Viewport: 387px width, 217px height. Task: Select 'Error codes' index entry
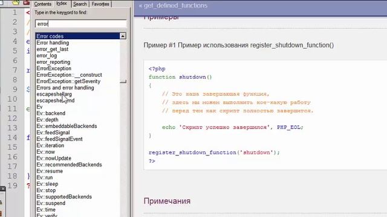tap(78, 36)
